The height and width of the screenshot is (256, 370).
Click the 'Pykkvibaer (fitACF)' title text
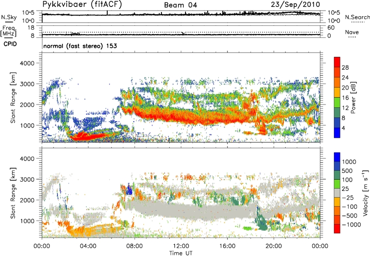[82, 5]
